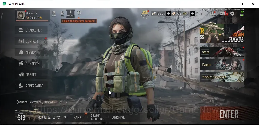259x125 pixels.
Task: Open the friends icon
Action: pyautogui.click(x=213, y=14)
